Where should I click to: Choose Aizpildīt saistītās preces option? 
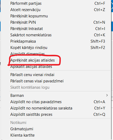click(60, 114)
